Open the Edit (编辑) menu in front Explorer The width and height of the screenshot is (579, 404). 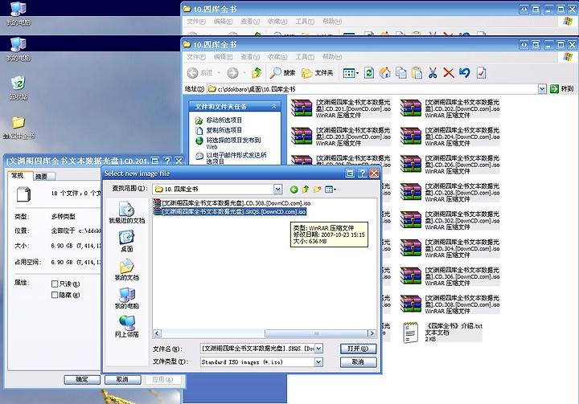[223, 57]
